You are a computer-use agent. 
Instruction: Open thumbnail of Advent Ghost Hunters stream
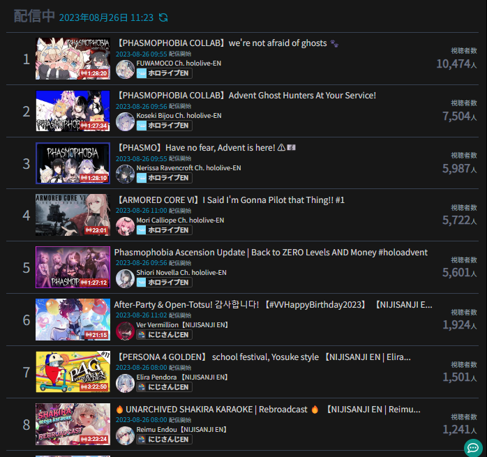[73, 111]
